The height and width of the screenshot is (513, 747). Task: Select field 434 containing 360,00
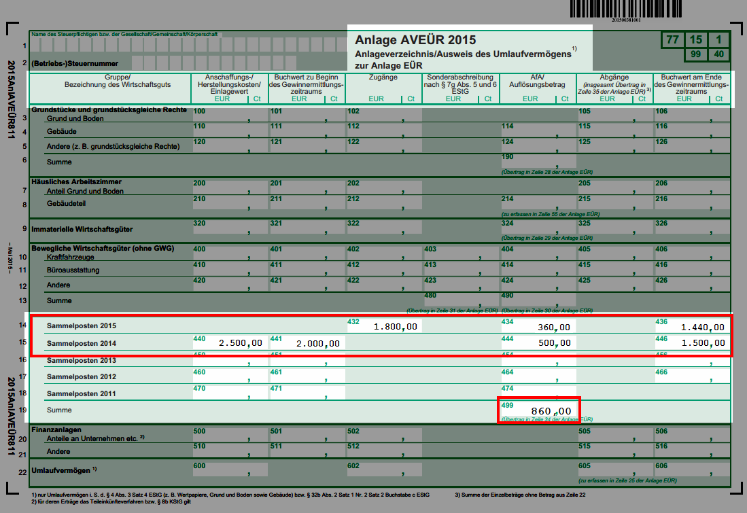pyautogui.click(x=538, y=326)
